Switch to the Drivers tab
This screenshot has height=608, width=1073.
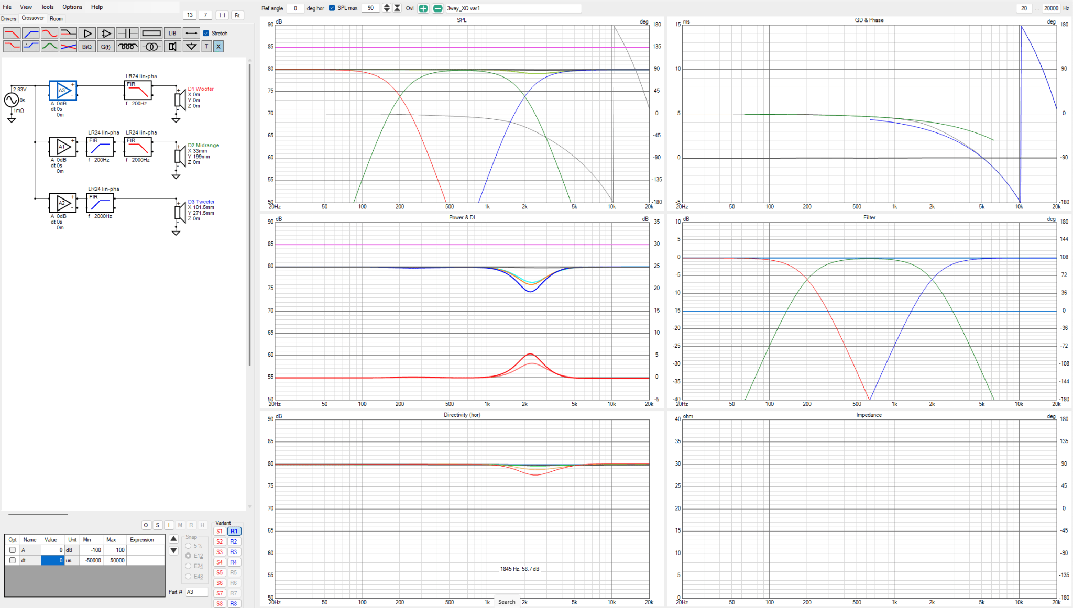(x=9, y=18)
